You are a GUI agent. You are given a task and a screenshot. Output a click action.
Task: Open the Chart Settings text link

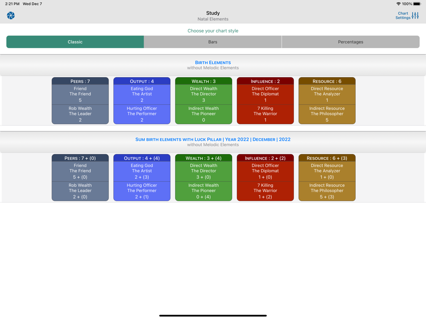click(403, 15)
